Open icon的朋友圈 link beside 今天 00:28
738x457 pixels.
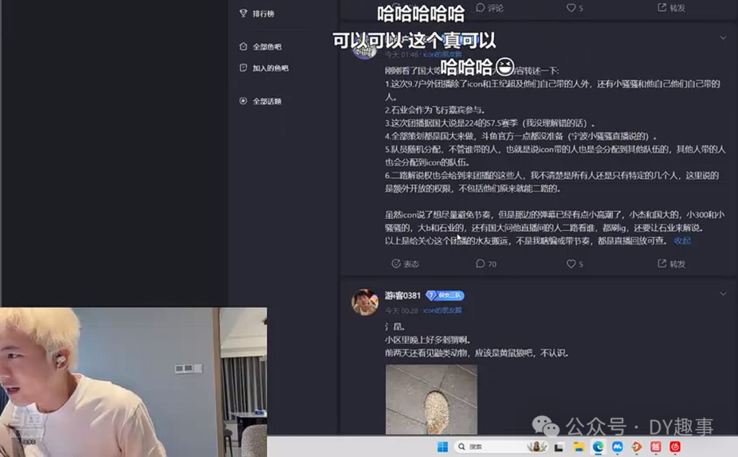(x=442, y=311)
